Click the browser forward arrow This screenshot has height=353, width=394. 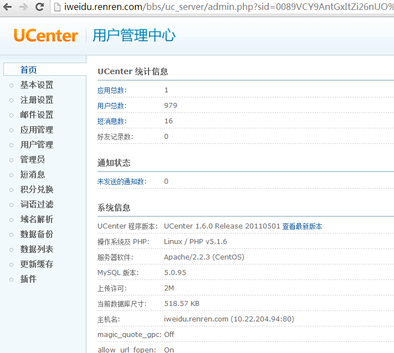point(23,7)
